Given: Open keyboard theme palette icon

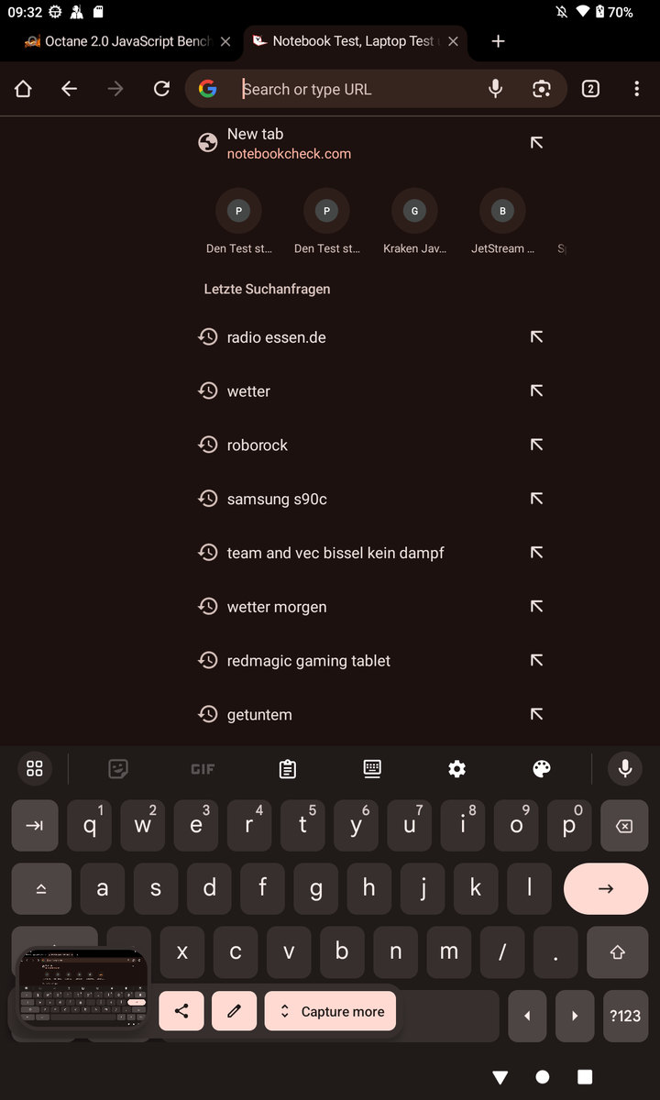Looking at the screenshot, I should click(x=542, y=769).
